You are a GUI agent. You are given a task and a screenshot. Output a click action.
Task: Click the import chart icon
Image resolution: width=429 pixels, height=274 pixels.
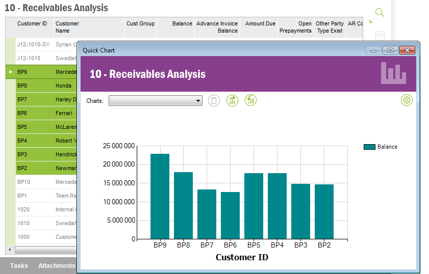(250, 100)
